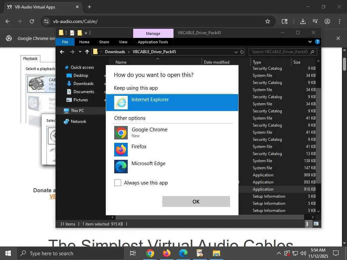Sort files by Type column header
Screen dimensions: 347x260
(x=257, y=62)
